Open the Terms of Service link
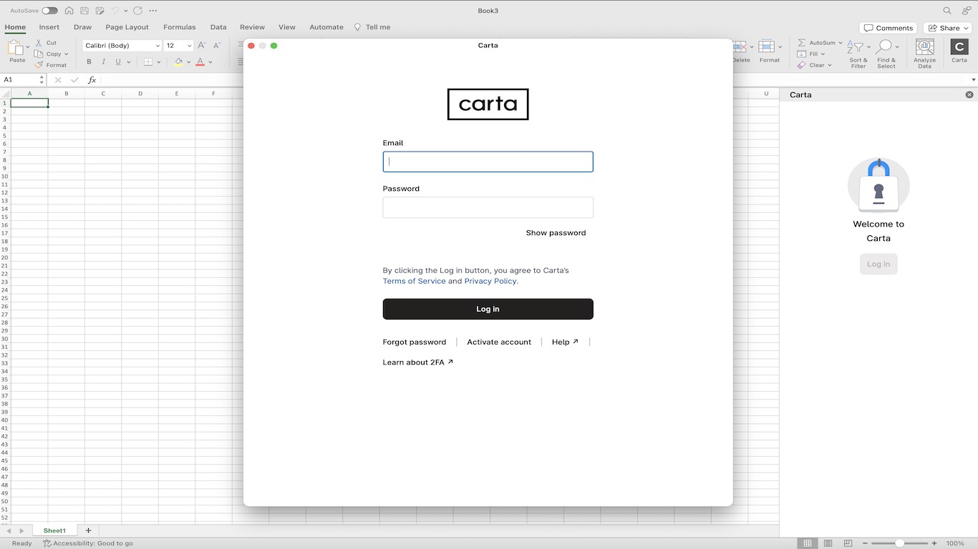Image resolution: width=978 pixels, height=549 pixels. pyautogui.click(x=414, y=281)
